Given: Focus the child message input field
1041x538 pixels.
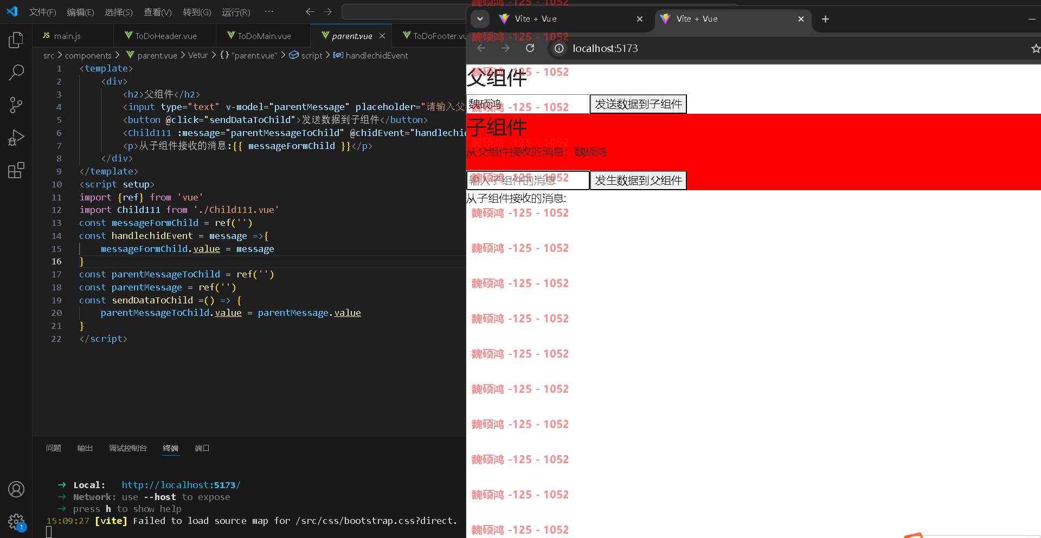Looking at the screenshot, I should (x=528, y=180).
